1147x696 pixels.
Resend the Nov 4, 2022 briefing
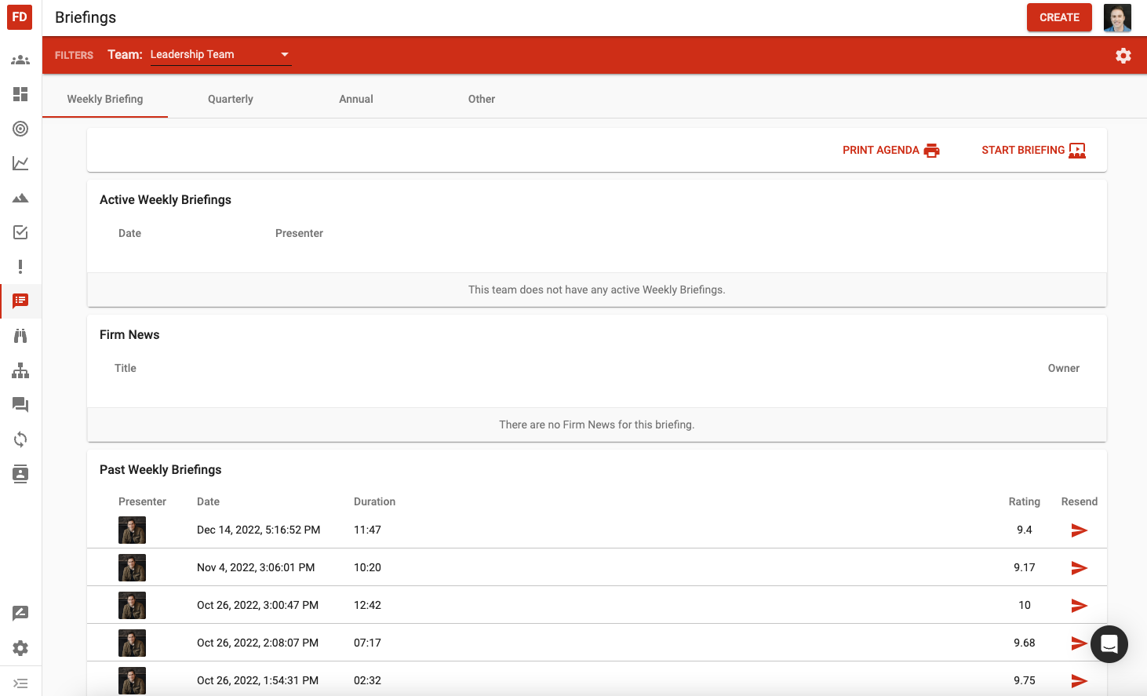1079,568
